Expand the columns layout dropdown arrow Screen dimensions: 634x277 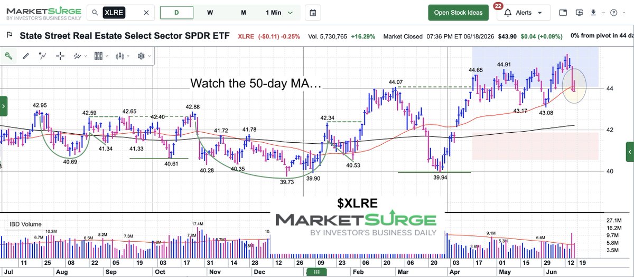point(107,56)
